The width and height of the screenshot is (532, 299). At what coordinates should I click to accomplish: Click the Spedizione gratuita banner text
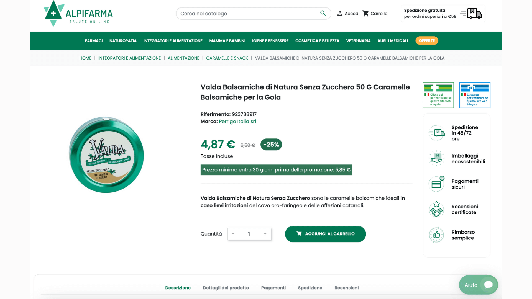point(430,13)
